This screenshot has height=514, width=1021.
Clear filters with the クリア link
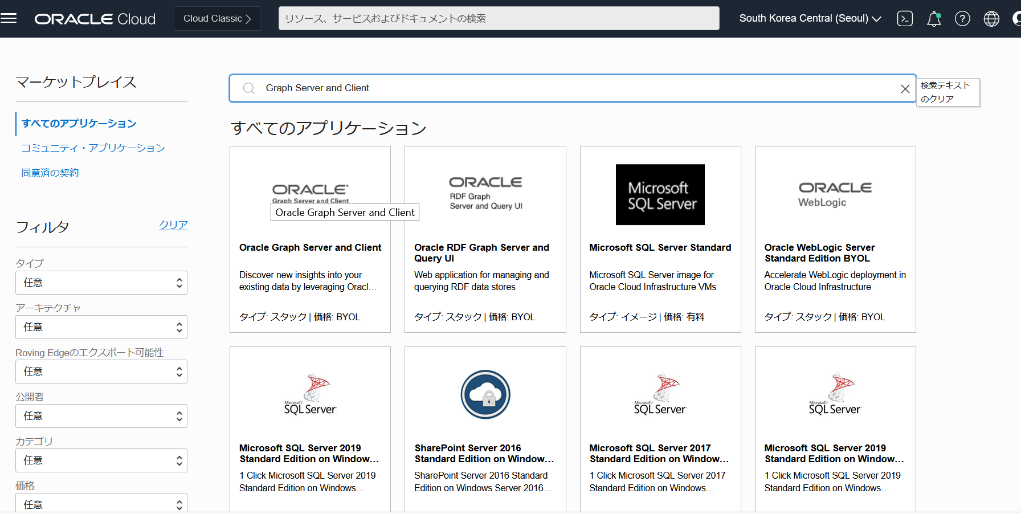point(173,225)
